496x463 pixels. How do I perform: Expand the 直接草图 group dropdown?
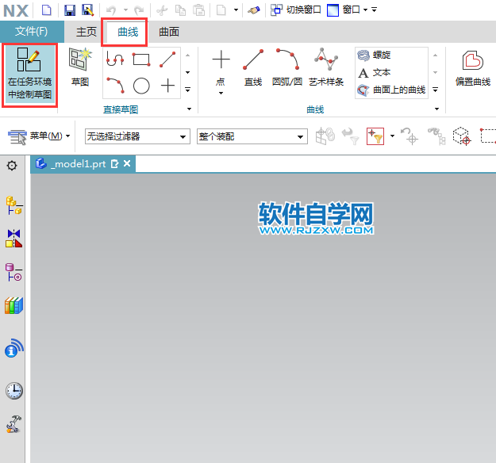(189, 109)
